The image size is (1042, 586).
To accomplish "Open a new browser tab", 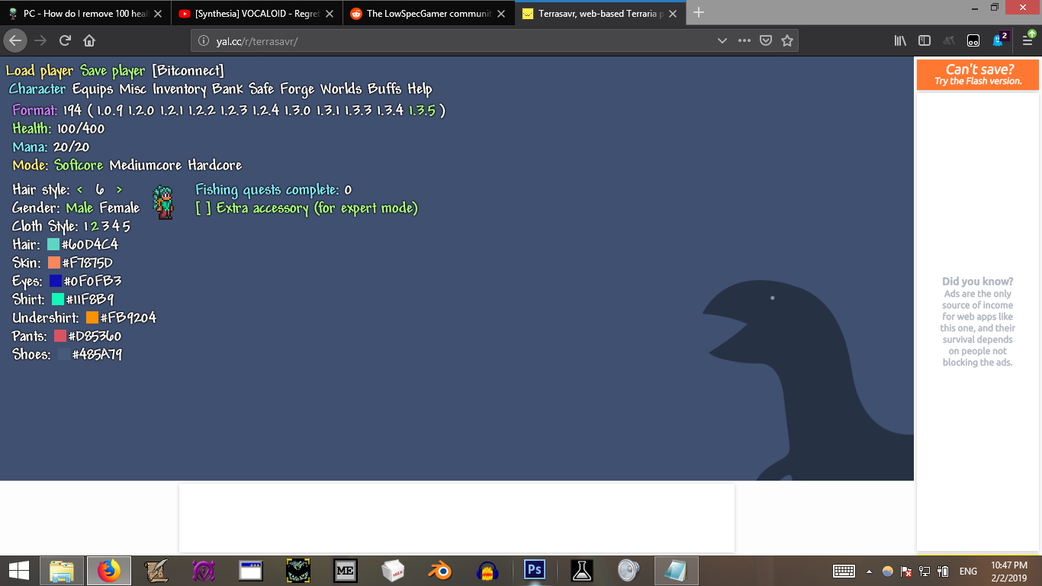I will click(x=699, y=13).
